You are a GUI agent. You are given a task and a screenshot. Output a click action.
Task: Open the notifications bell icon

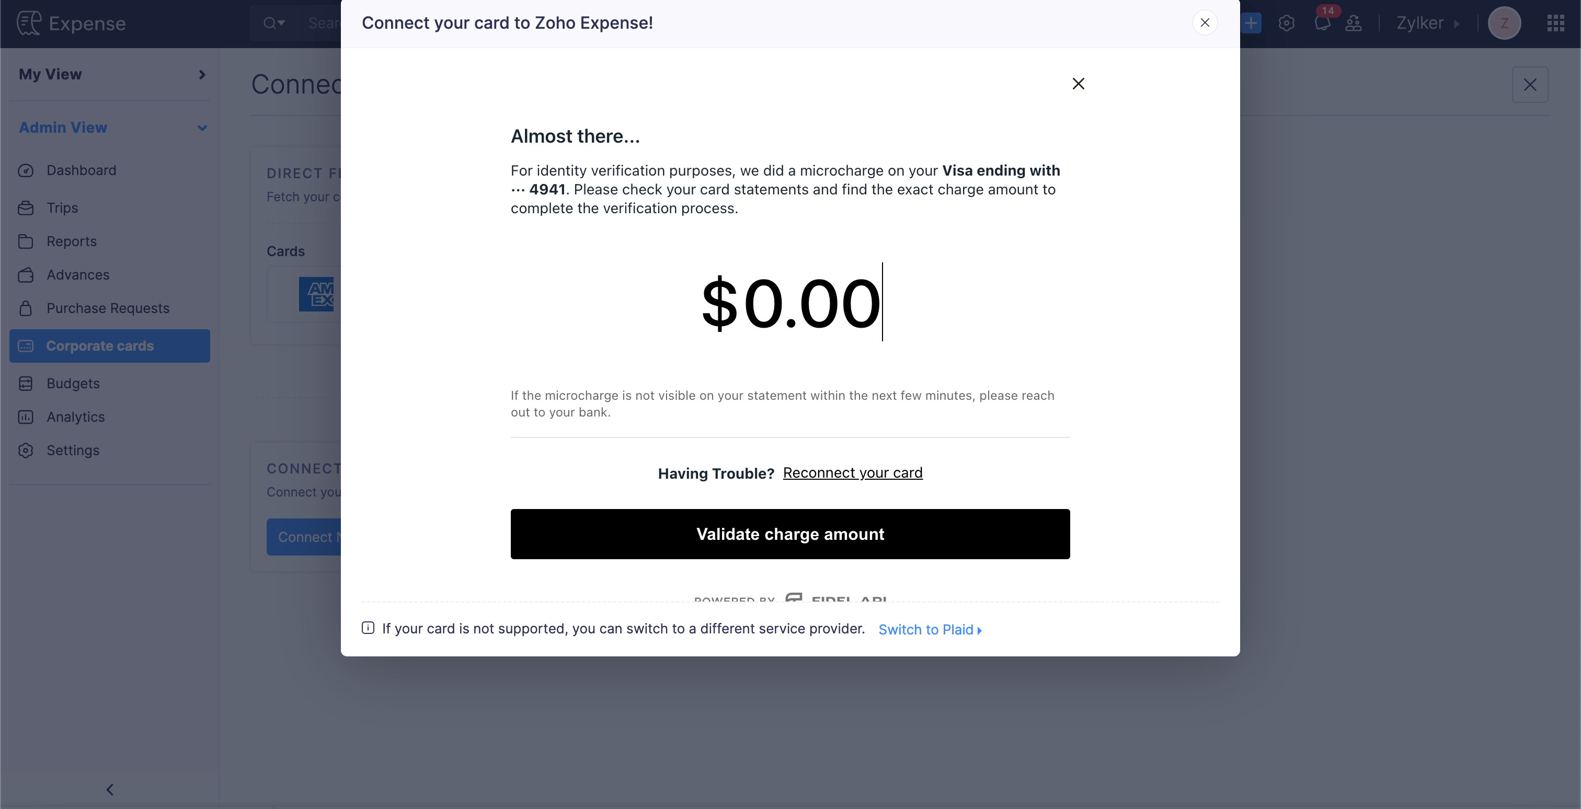pyautogui.click(x=1322, y=24)
